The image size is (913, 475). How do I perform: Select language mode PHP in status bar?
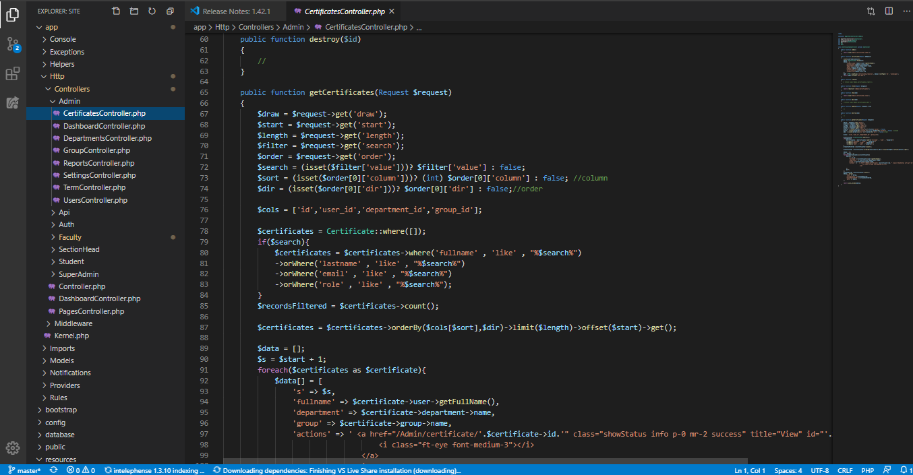867,470
